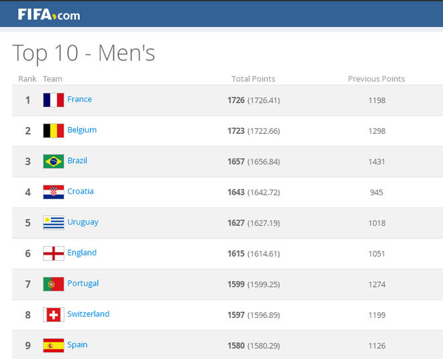The image size is (443, 359).
Task: Click the Belgium flag icon
Action: pos(54,130)
